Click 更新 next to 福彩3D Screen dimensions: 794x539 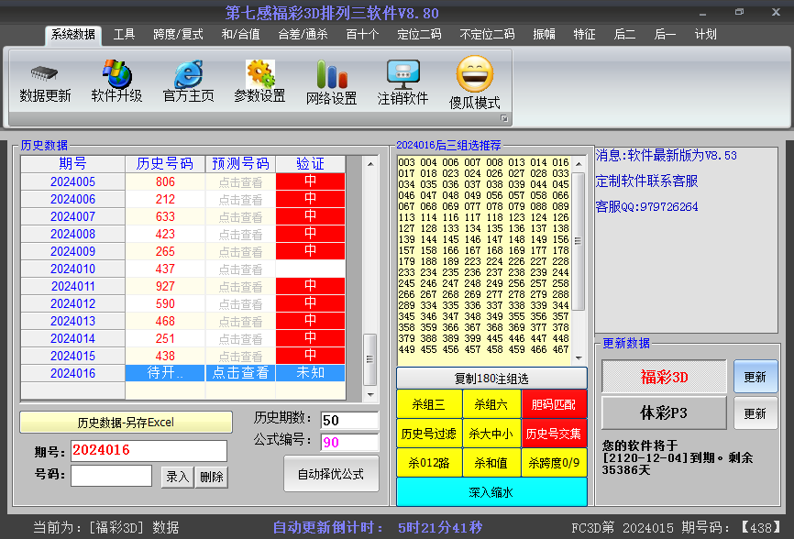pyautogui.click(x=755, y=377)
